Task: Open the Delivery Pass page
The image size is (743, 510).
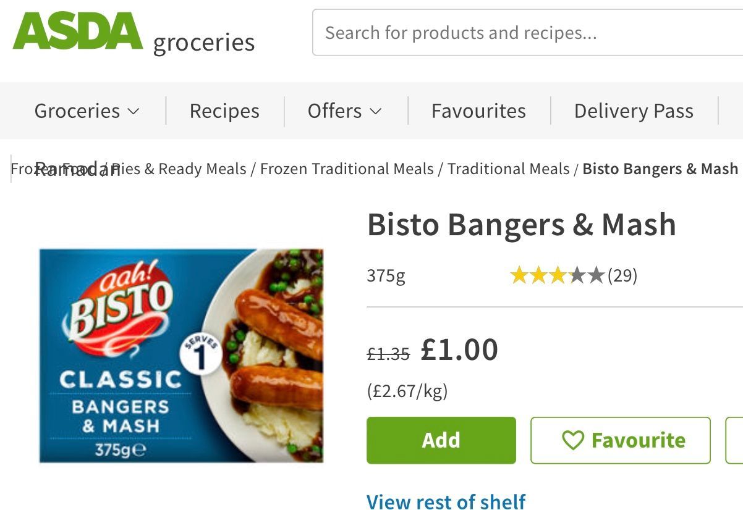Action: pyautogui.click(x=634, y=111)
